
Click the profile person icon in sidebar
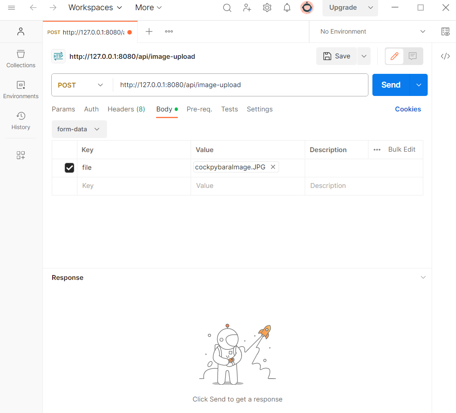(21, 31)
